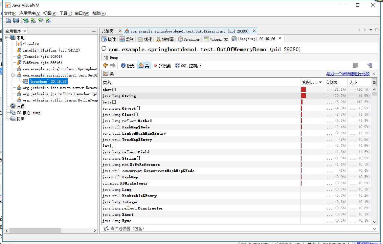Click the tree-shaped icon at heap toolbar's right end
This screenshot has height=244, width=383.
pos(370,65)
